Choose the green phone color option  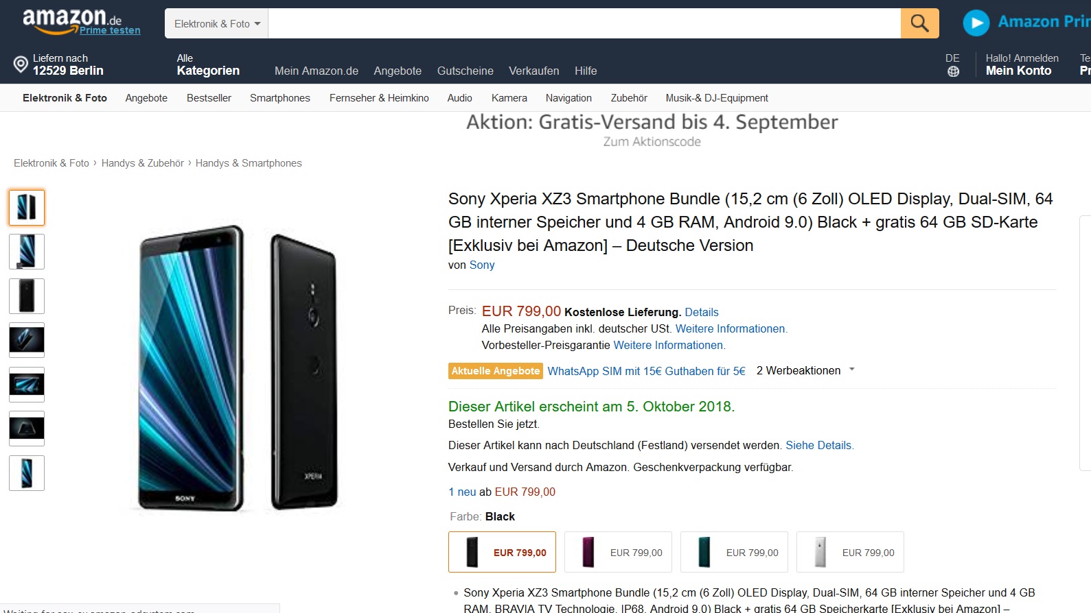click(734, 552)
